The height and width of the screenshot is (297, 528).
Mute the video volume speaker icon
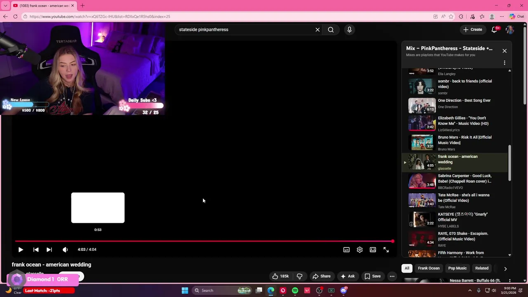pyautogui.click(x=65, y=250)
